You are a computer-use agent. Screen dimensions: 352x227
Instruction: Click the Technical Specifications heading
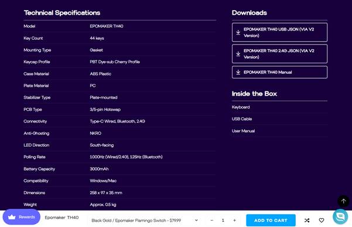coord(62,13)
